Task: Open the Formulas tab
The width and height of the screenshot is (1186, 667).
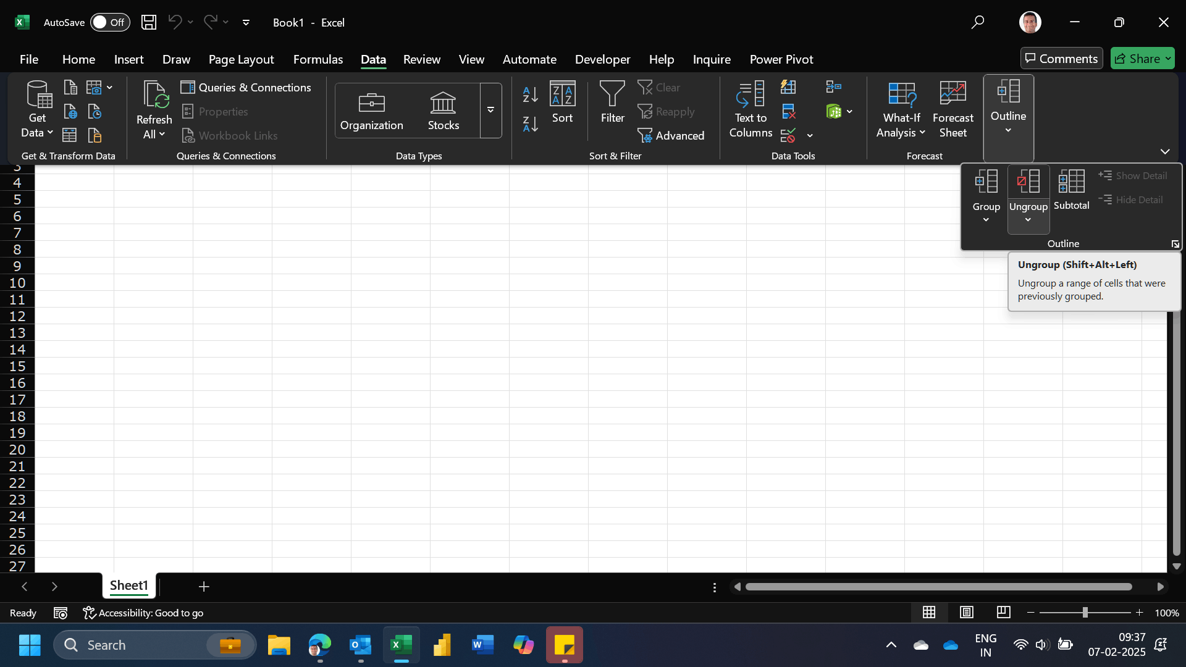Action: (x=318, y=59)
